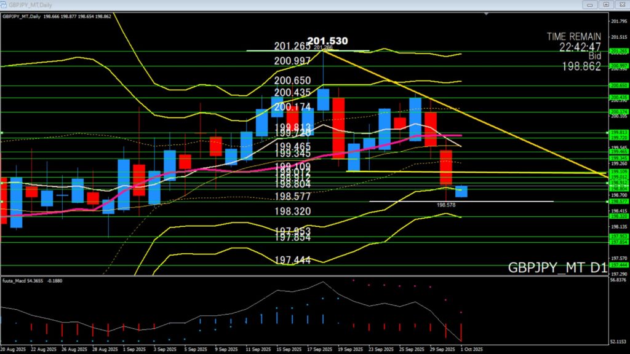Click the 200.650 green price axis label
Screen dimensions: 630x354
click(618, 85)
